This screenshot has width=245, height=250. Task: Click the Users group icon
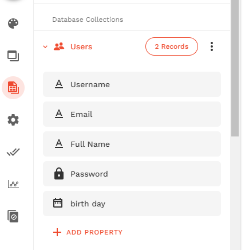(x=59, y=46)
